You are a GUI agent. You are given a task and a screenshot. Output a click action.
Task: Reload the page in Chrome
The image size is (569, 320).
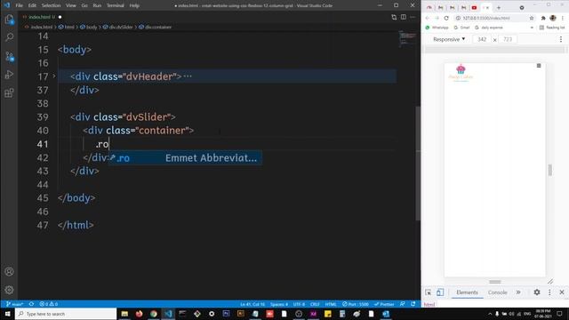pos(446,18)
